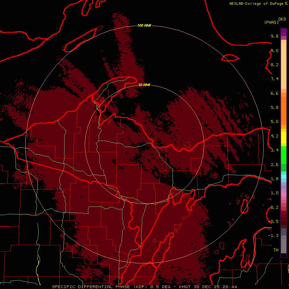Image resolution: width=289 pixels, height=289 pixels.
Task: Click the 5.0 value on the scale
Action: 275,122
